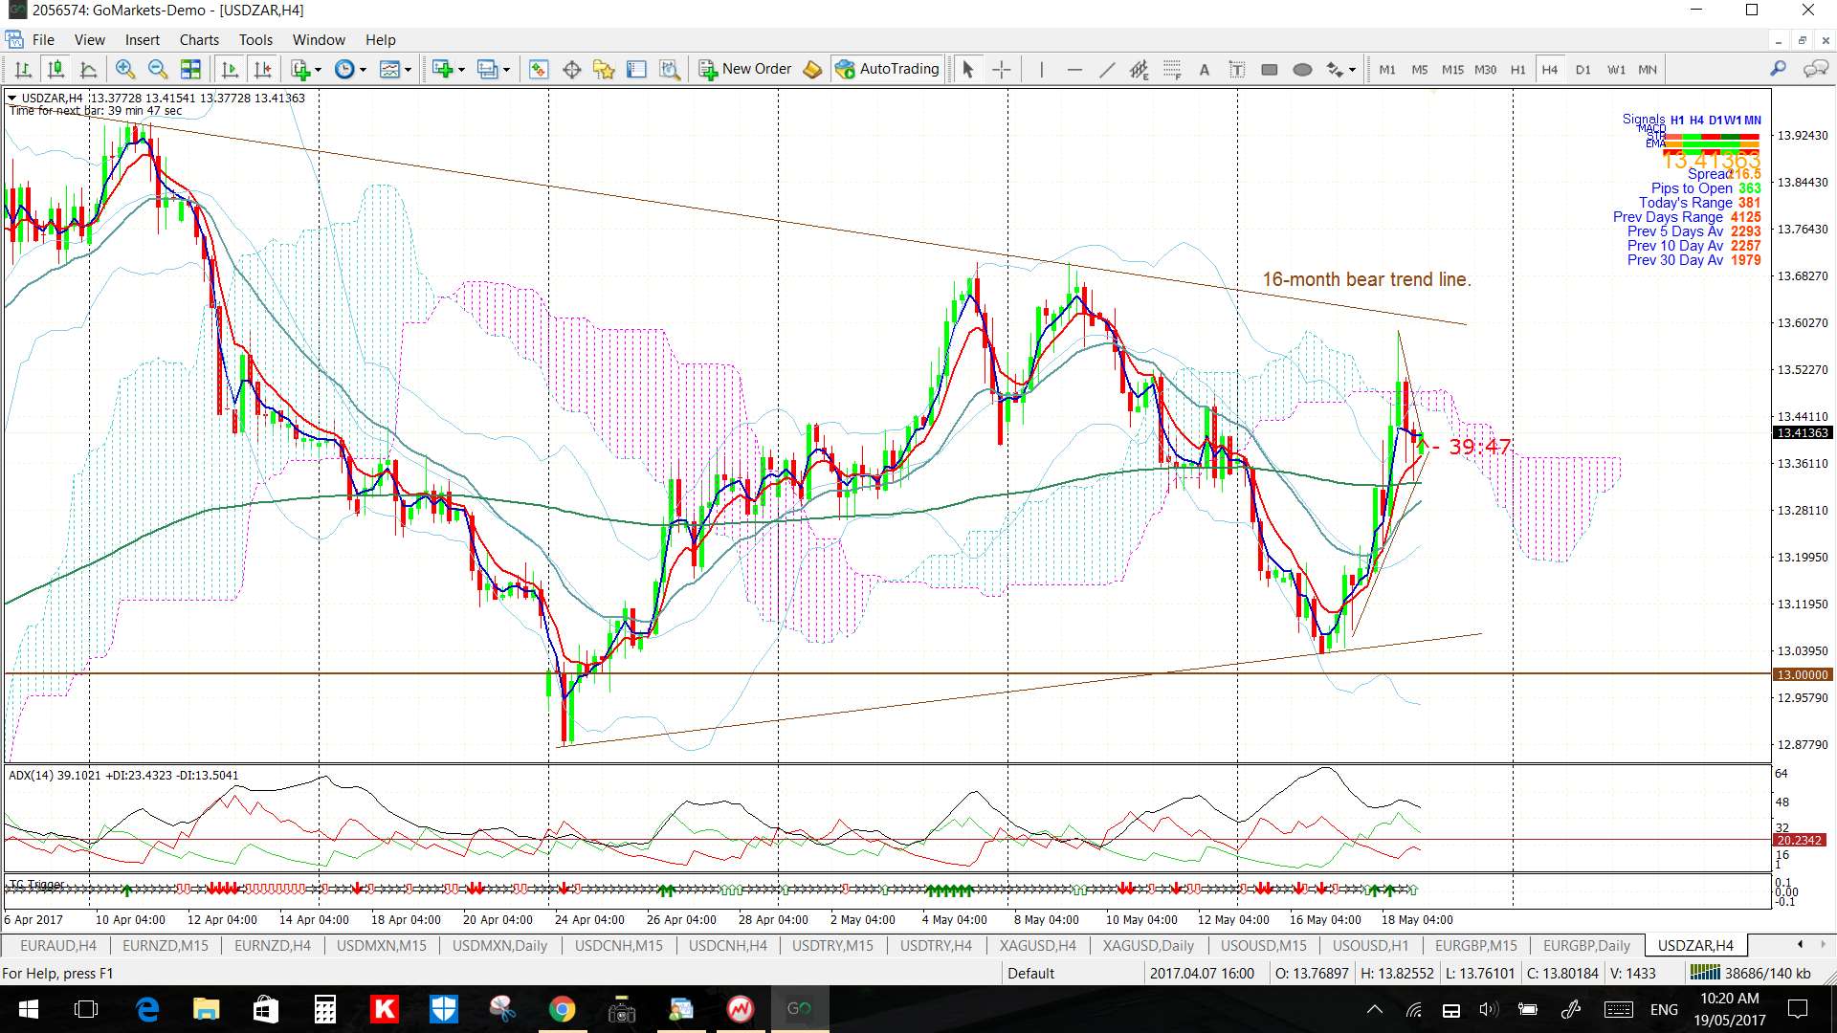The width and height of the screenshot is (1837, 1033).
Task: Switch to W1 timeframe
Action: tap(1616, 69)
